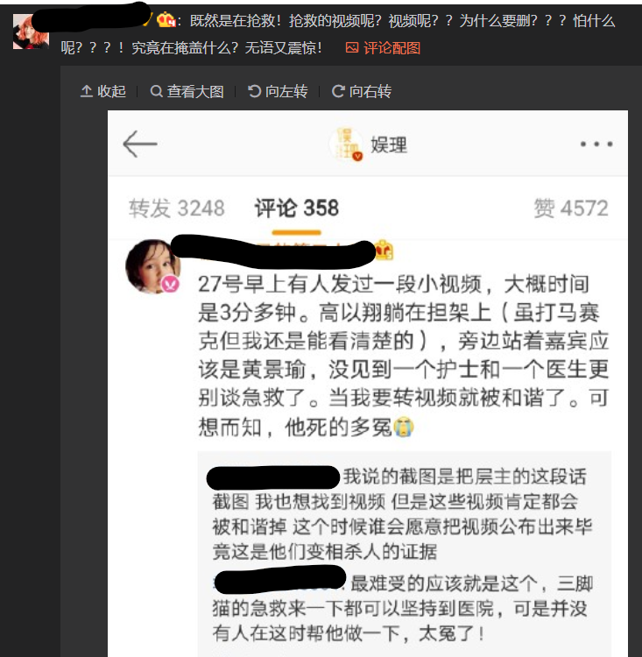The image size is (642, 657).
Task: Switch to the 转发 3248 tab
Action: pyautogui.click(x=177, y=208)
